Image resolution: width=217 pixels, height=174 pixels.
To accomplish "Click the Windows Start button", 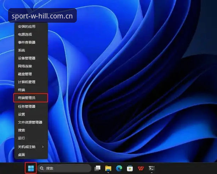I will 31,168.
